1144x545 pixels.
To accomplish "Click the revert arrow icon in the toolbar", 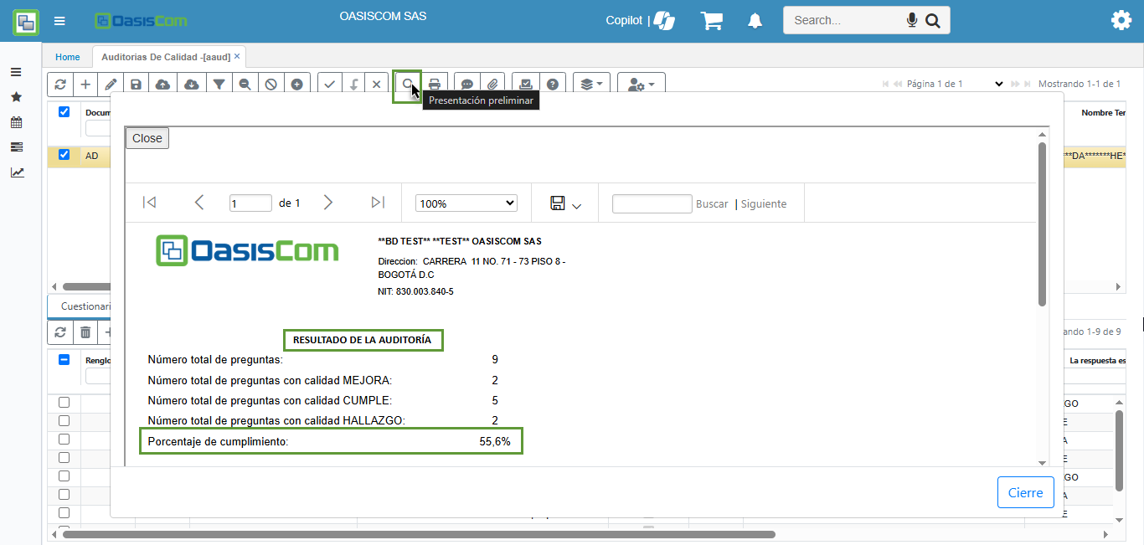I will click(x=354, y=84).
